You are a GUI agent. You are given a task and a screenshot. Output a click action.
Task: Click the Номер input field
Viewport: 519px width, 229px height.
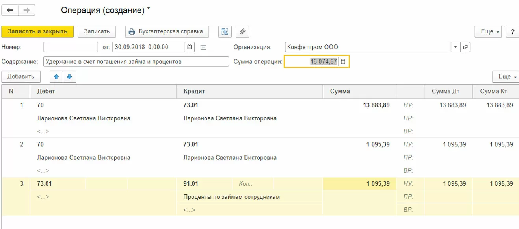tap(71, 47)
